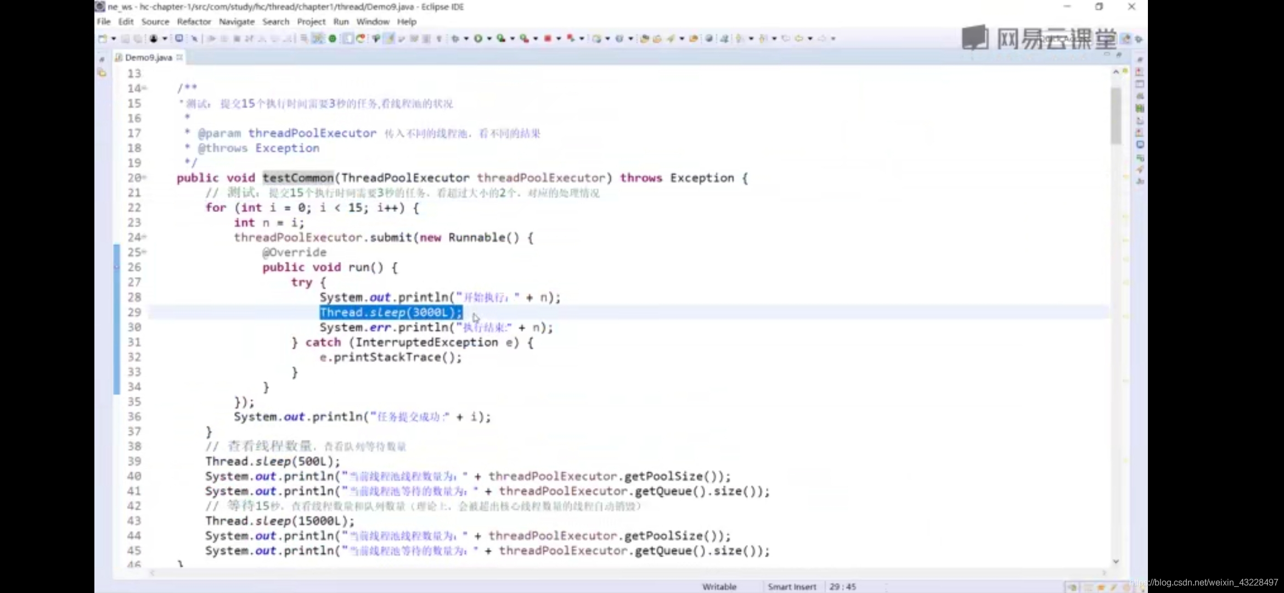Click the vertical scrollbar down arrow
This screenshot has height=593, width=1284.
pyautogui.click(x=1116, y=561)
